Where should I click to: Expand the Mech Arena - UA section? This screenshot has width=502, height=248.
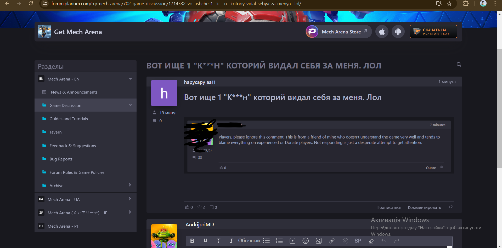130,199
